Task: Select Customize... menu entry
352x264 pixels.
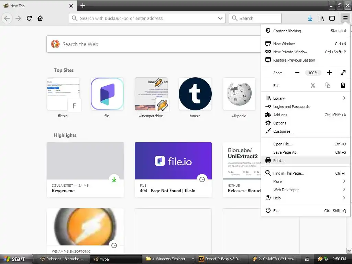Action: click(x=306, y=131)
